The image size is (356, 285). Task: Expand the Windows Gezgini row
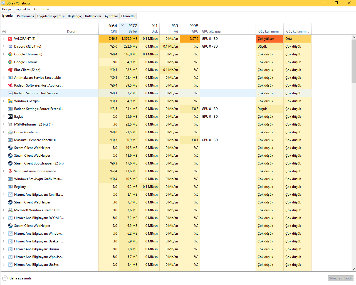3,101
